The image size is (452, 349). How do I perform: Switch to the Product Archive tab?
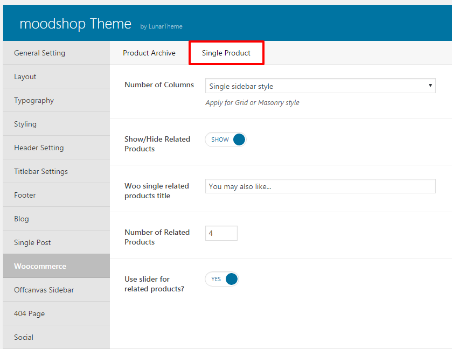(x=149, y=53)
